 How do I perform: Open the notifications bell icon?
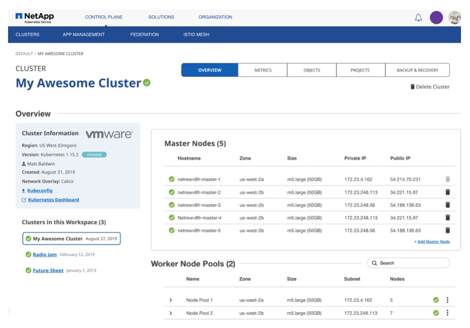click(418, 18)
